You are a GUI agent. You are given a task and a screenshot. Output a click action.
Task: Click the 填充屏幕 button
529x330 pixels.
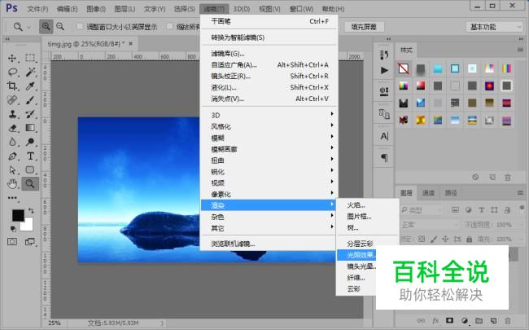[364, 27]
